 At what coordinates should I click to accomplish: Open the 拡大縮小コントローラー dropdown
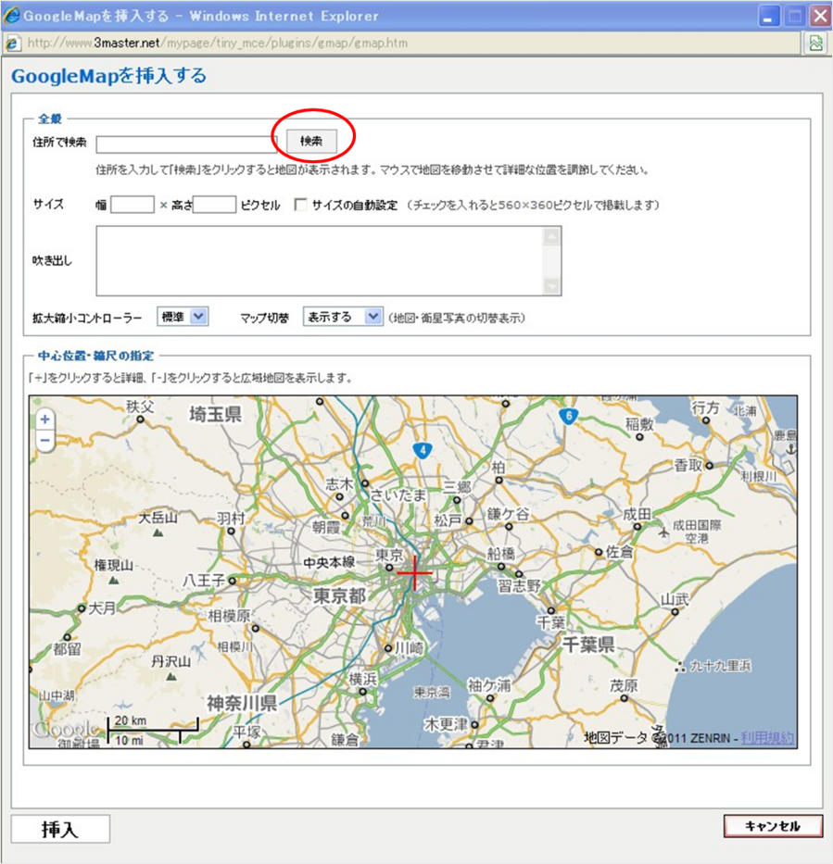183,317
